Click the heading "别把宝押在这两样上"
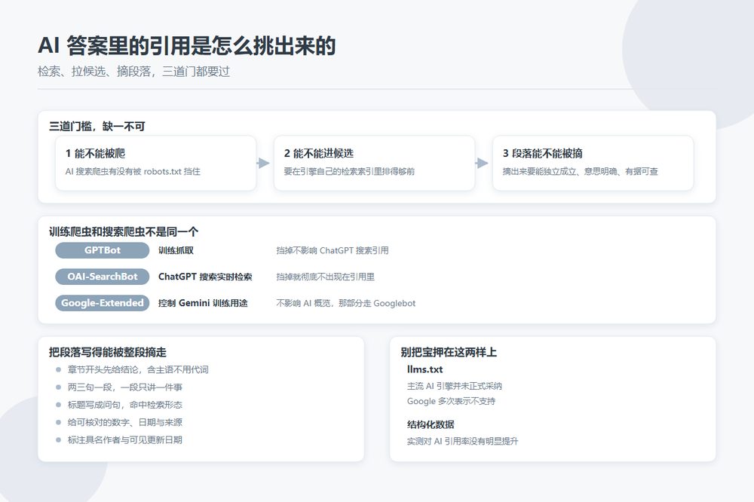Viewport: 754px width, 502px height. pos(449,352)
